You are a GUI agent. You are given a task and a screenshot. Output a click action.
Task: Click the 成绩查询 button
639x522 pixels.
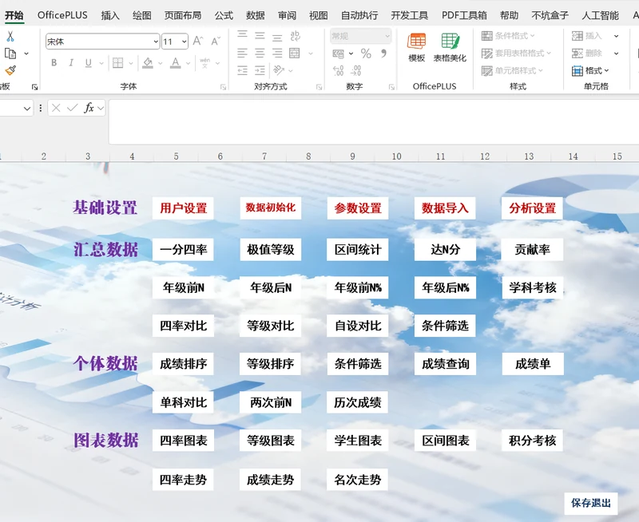pos(445,364)
